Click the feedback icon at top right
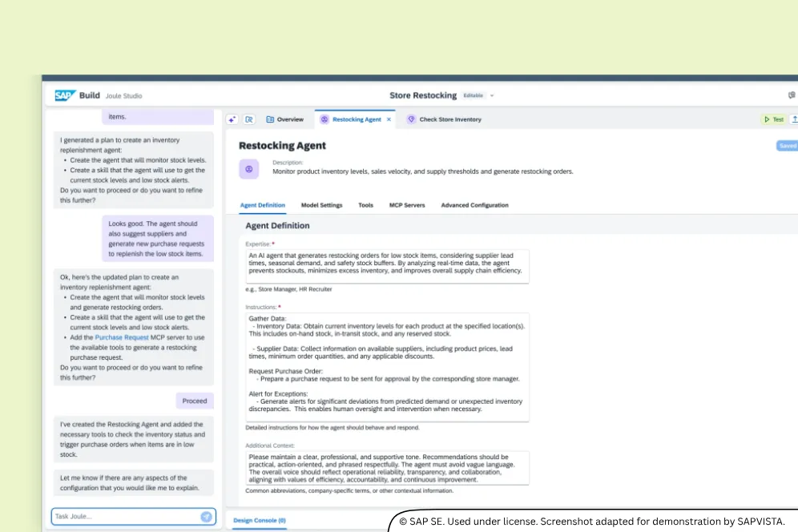 pyautogui.click(x=792, y=95)
